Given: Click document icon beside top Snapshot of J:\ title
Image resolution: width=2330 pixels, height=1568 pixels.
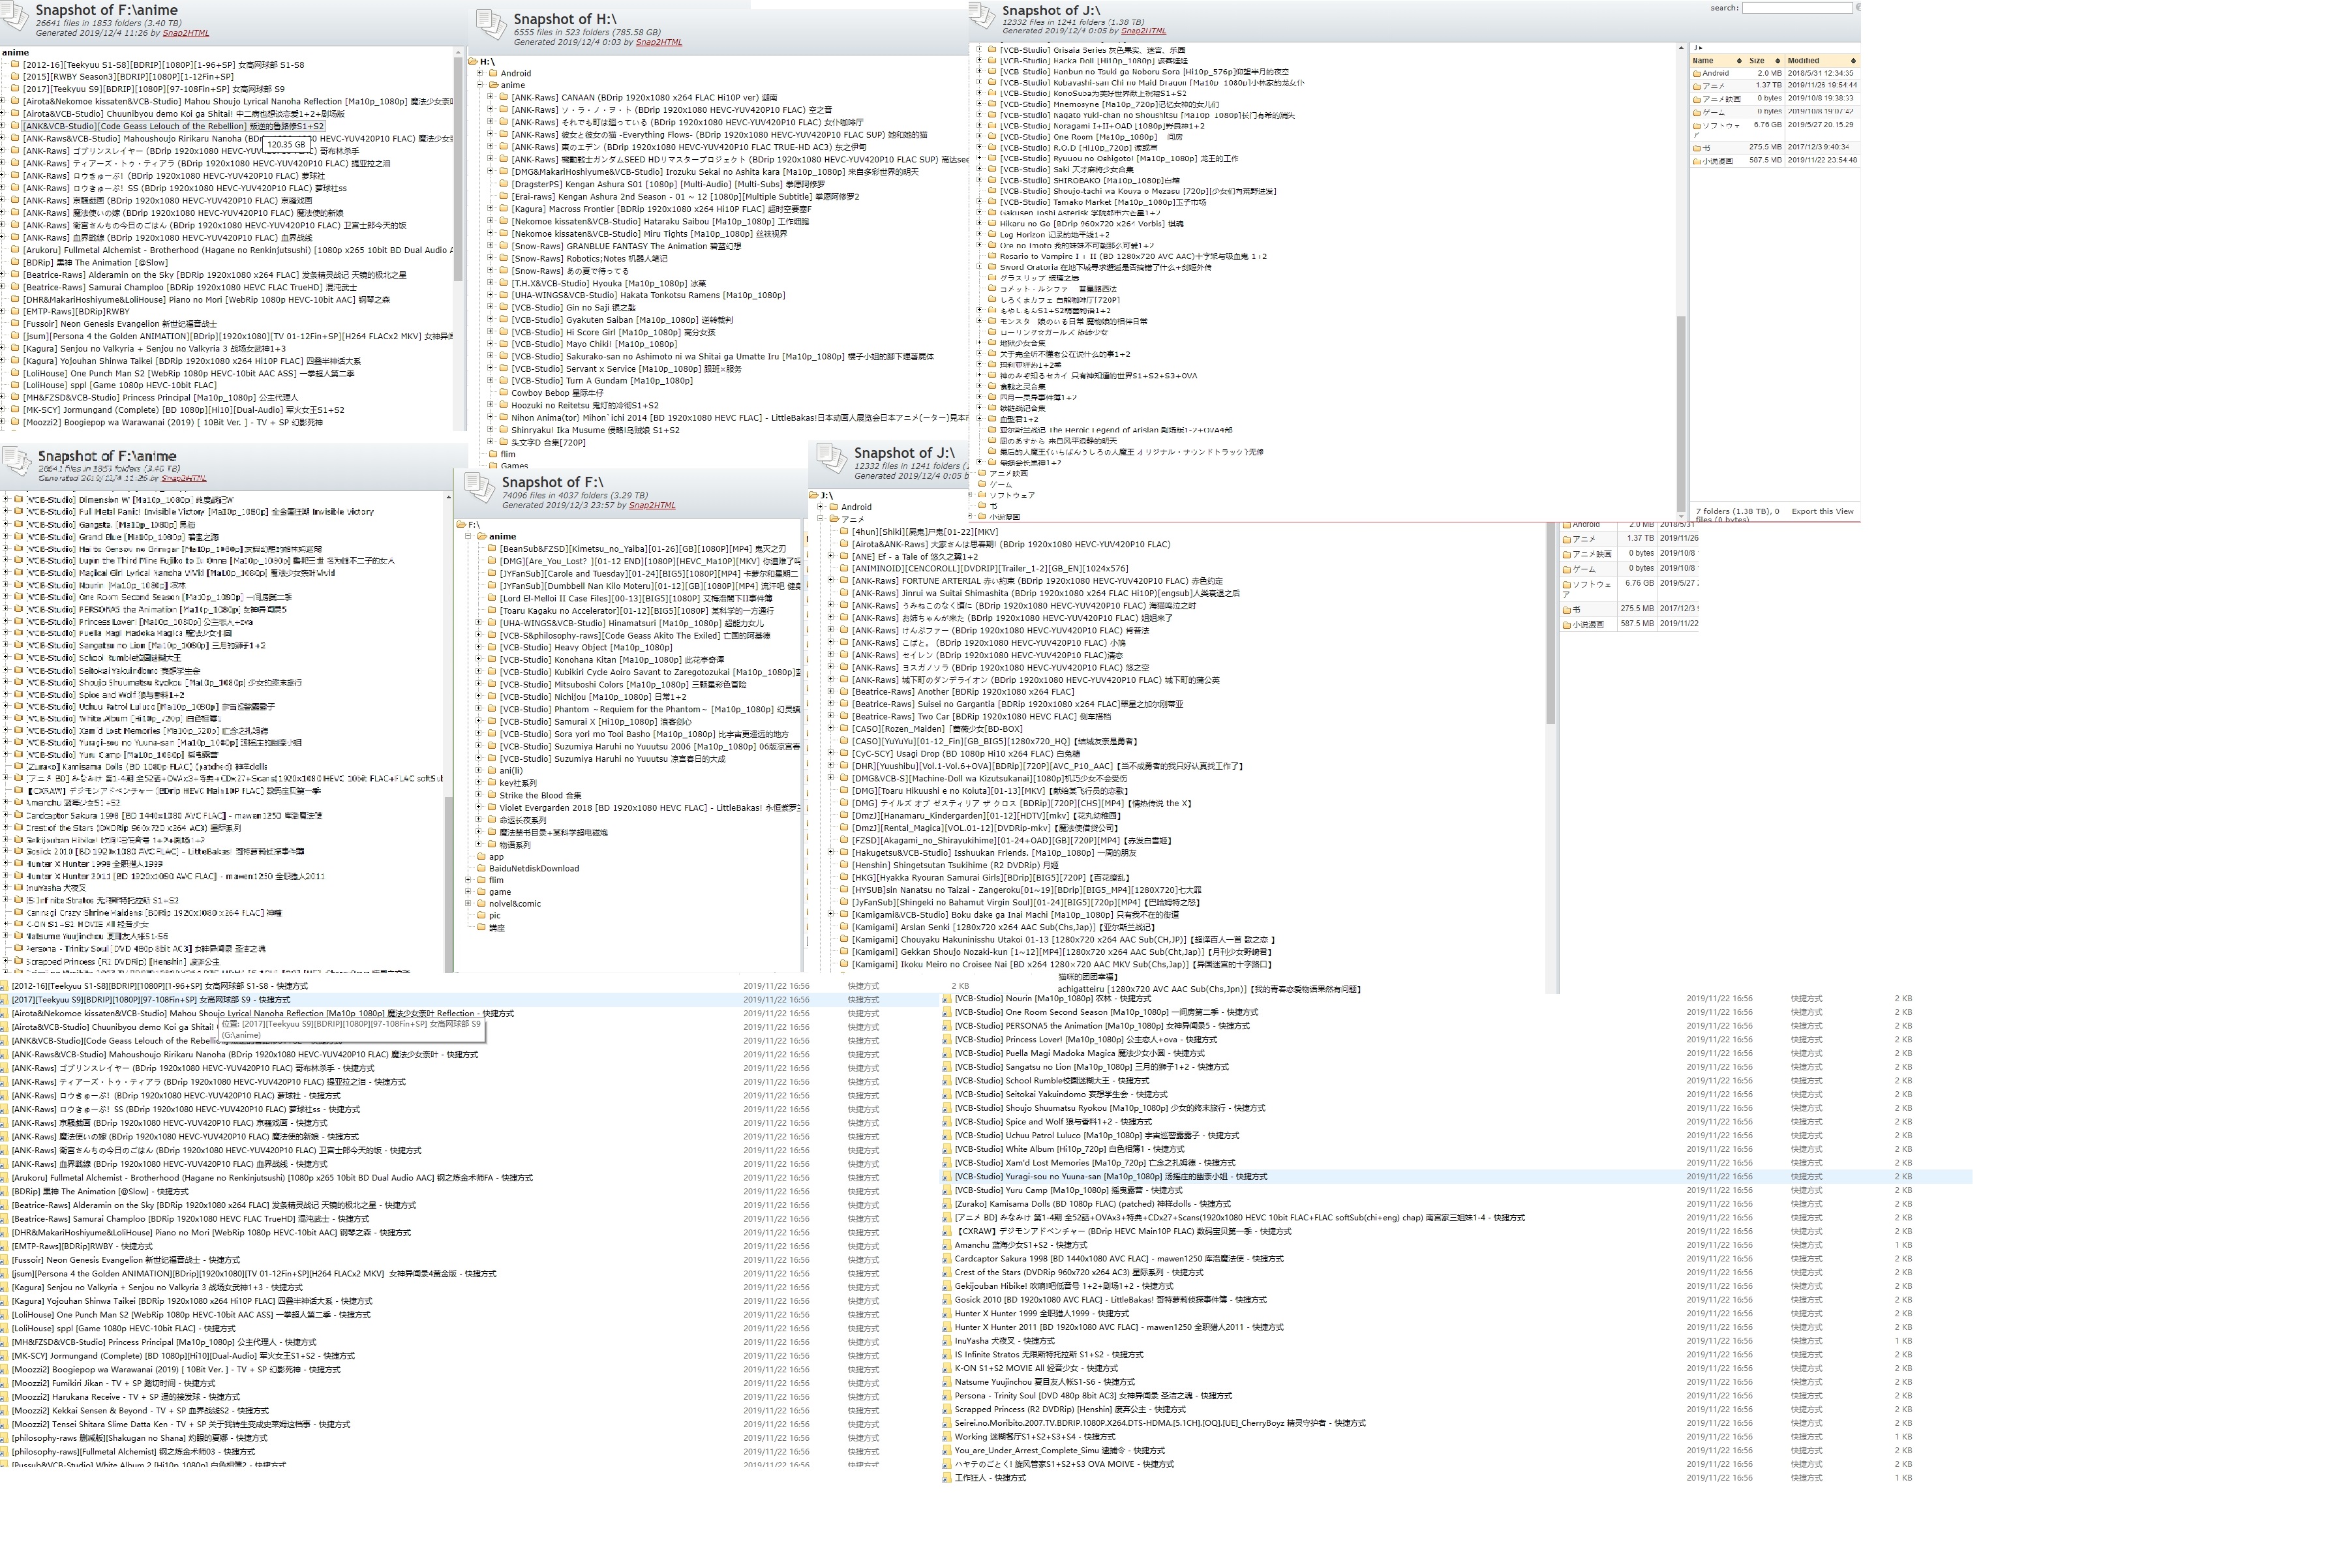Looking at the screenshot, I should [x=983, y=15].
